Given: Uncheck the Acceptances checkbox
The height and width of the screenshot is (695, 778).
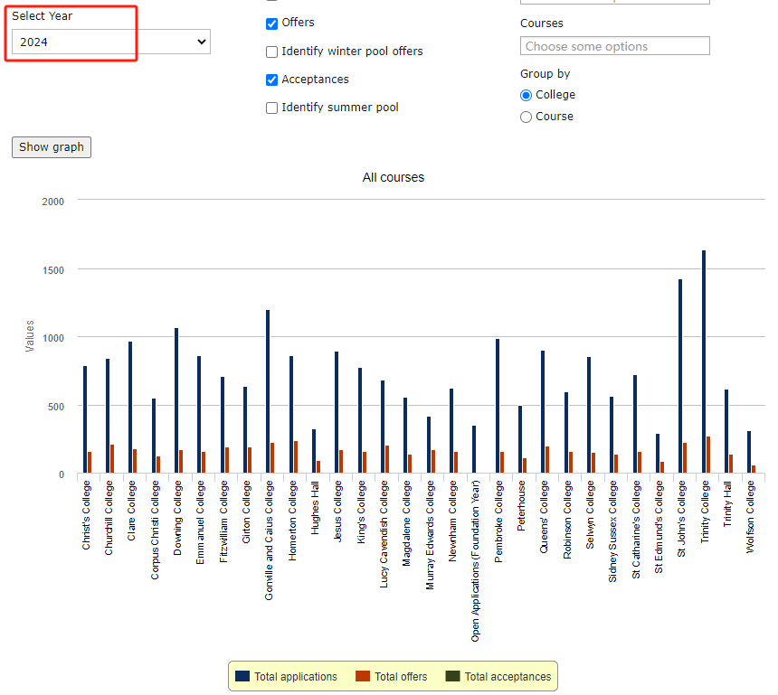Looking at the screenshot, I should click(272, 80).
